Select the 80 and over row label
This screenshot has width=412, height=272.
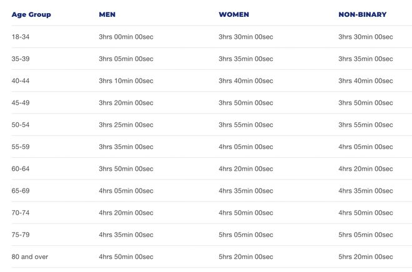point(30,257)
